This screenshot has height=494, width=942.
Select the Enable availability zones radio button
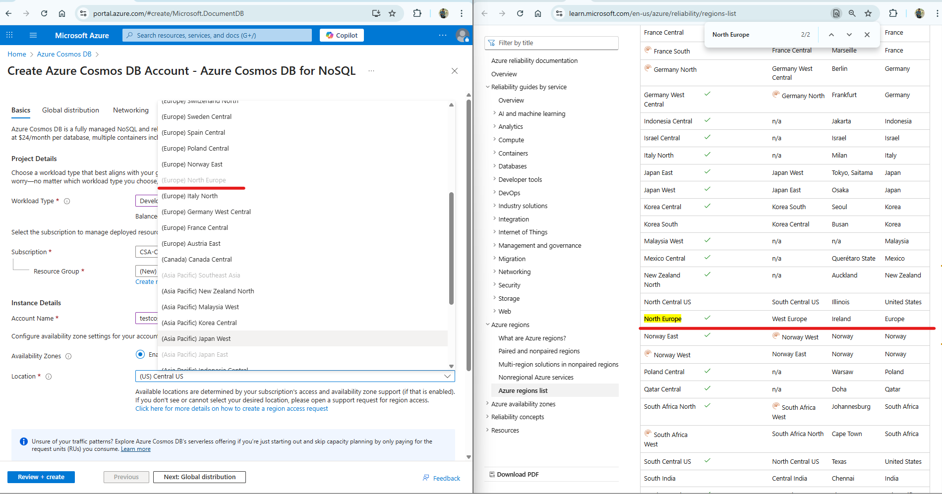pyautogui.click(x=140, y=354)
